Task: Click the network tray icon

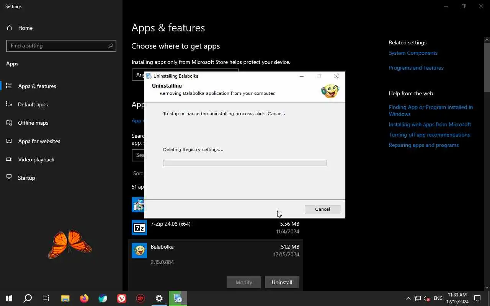Action: coord(418,298)
